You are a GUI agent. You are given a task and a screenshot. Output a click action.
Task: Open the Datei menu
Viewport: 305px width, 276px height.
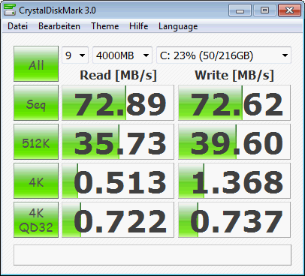[17, 26]
